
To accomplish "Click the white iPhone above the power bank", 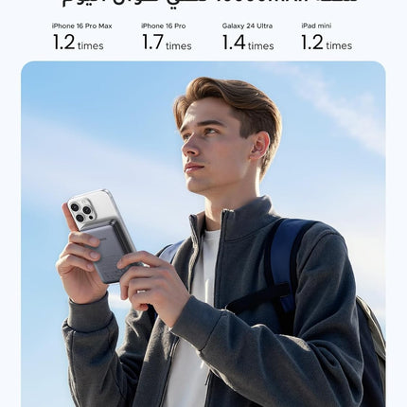I will click(x=92, y=208).
